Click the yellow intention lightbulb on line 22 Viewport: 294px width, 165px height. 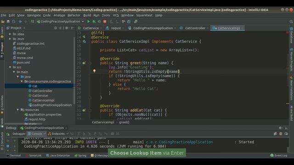point(94,71)
